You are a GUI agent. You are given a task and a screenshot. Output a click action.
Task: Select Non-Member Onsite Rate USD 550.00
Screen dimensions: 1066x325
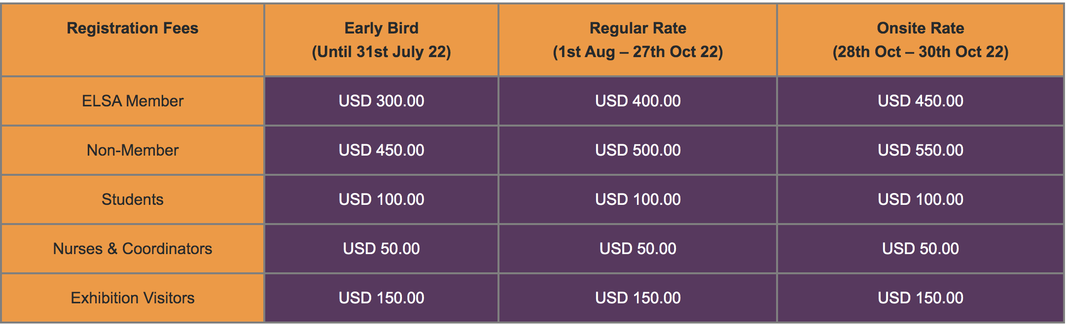coord(920,150)
